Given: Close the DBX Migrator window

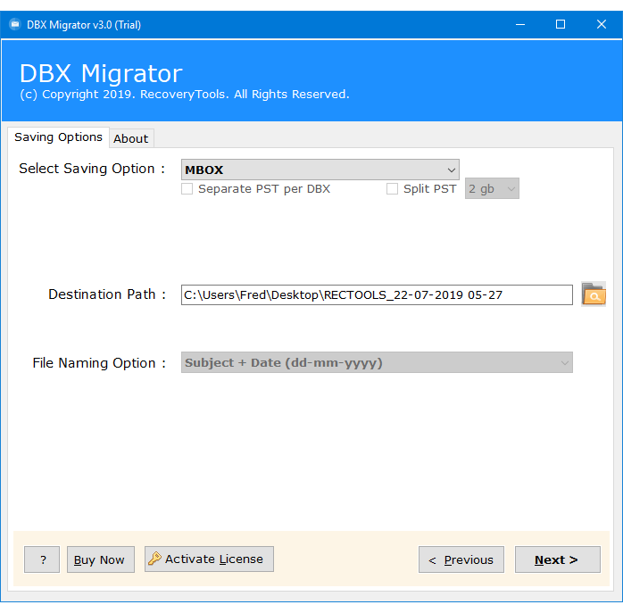Looking at the screenshot, I should pyautogui.click(x=602, y=25).
